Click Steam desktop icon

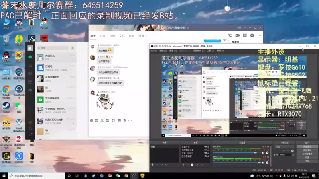[x=6, y=107]
